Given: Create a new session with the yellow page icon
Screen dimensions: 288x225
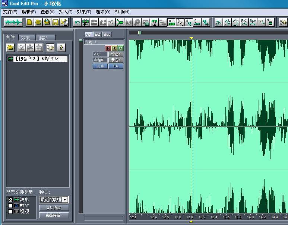Looking at the screenshot, I should (29, 22).
